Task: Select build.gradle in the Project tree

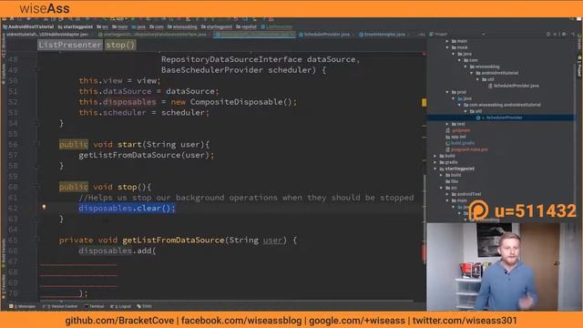Action: click(460, 143)
